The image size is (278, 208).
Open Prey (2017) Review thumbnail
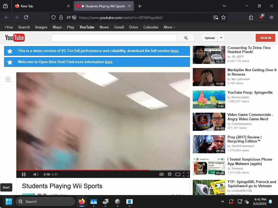(x=209, y=144)
